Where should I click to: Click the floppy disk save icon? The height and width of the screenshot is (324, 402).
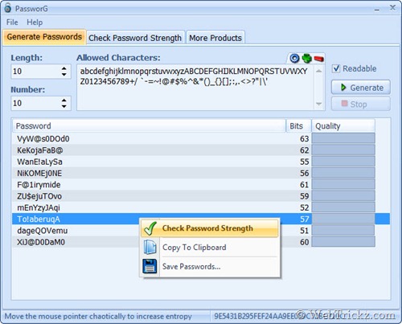pos(150,266)
